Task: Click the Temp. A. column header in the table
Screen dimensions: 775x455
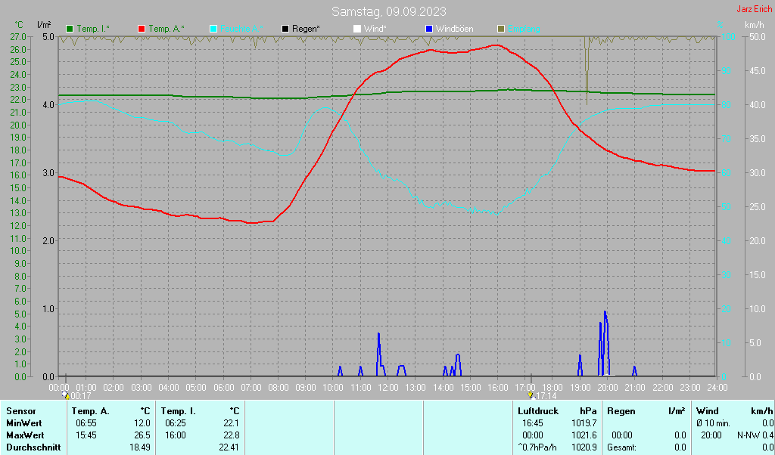Action: point(91,411)
